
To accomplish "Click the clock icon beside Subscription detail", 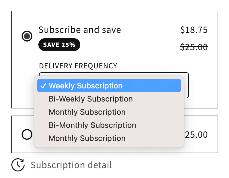I will pos(18,165).
